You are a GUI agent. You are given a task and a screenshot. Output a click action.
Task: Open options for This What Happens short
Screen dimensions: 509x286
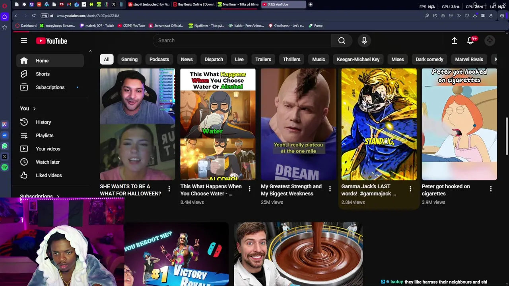point(249,189)
